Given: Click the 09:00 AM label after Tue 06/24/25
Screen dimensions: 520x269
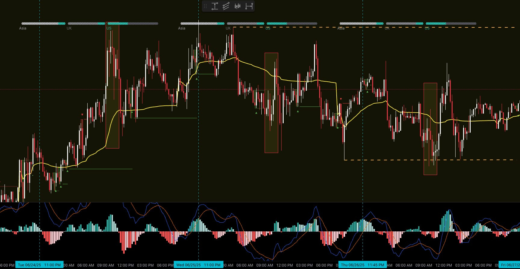Looking at the screenshot, I should (x=105, y=265).
